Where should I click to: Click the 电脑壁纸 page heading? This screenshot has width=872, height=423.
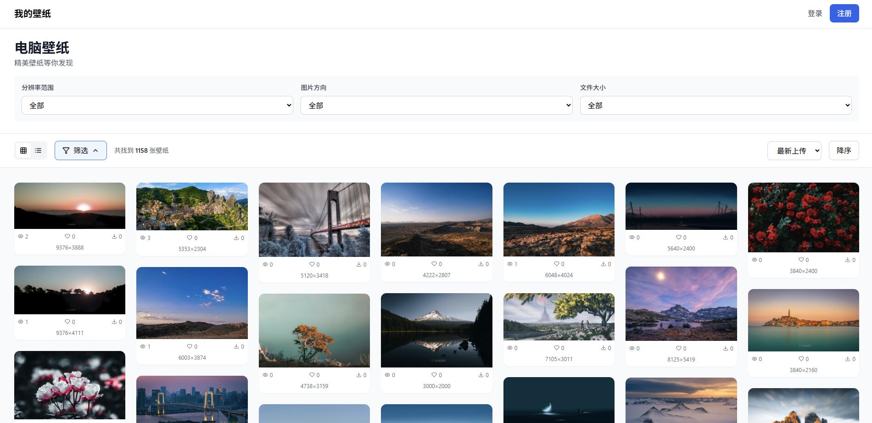click(42, 48)
